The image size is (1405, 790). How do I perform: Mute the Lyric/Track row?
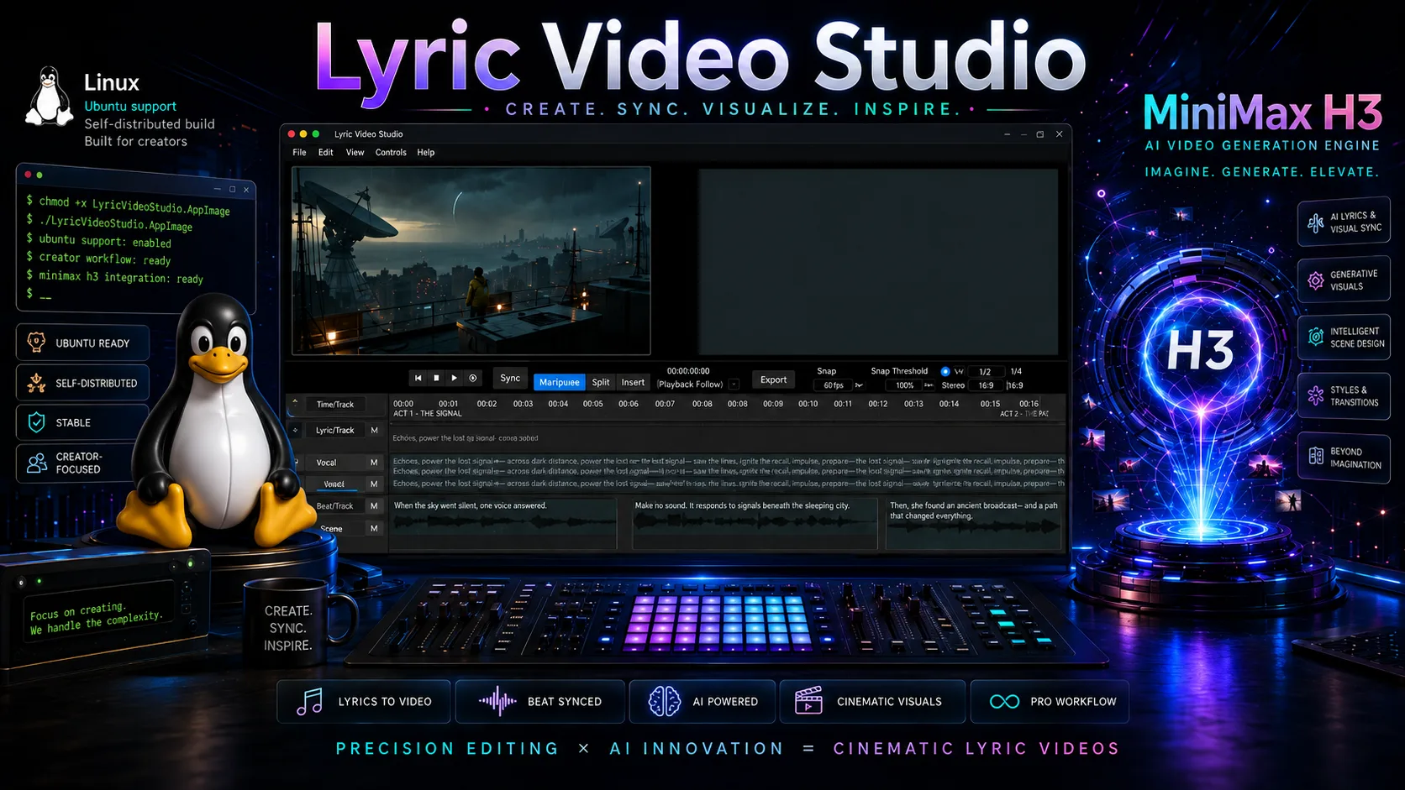pos(375,430)
